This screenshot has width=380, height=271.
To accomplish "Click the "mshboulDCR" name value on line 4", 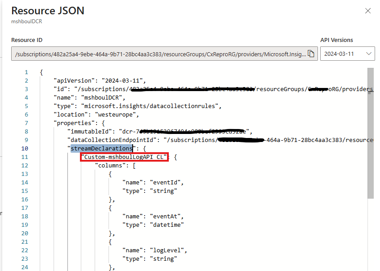I will pos(101,97).
